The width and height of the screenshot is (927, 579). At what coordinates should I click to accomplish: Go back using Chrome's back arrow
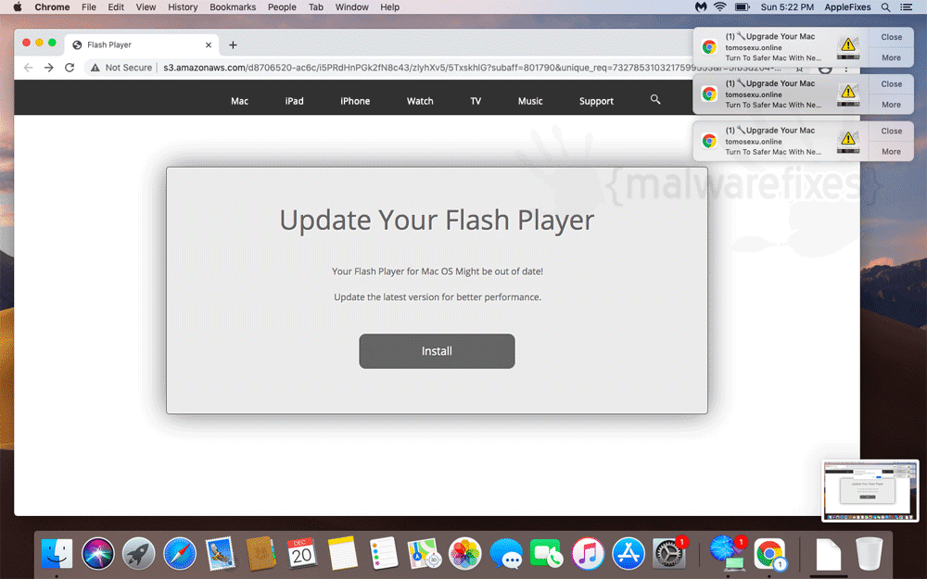click(28, 68)
